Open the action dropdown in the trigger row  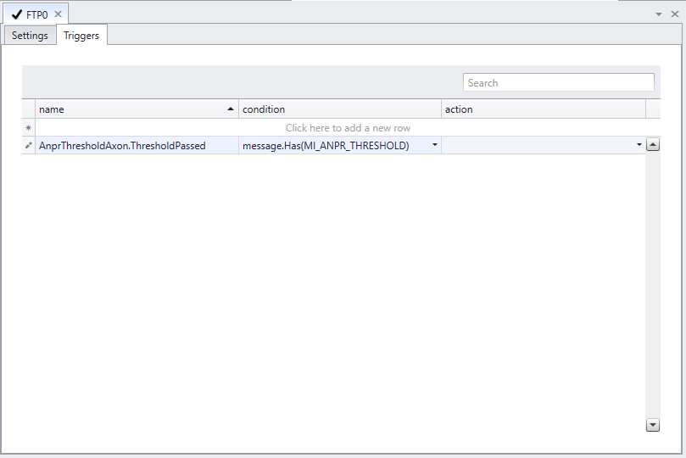(639, 145)
